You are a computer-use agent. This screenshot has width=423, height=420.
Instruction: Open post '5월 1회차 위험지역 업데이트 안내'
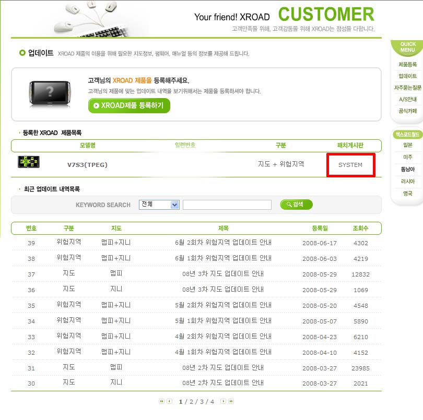pyautogui.click(x=223, y=320)
